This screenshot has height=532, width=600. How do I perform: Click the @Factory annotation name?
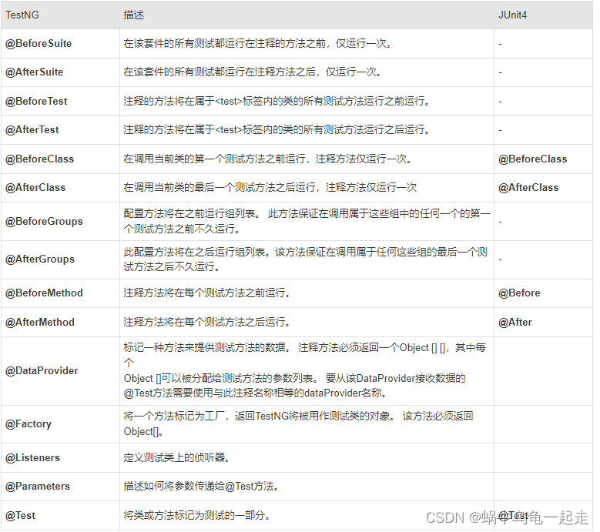pos(28,424)
